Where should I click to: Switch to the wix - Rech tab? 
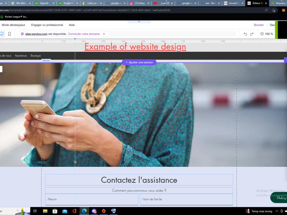pos(210,3)
